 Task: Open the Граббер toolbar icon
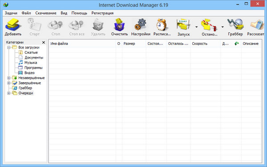[235, 24]
